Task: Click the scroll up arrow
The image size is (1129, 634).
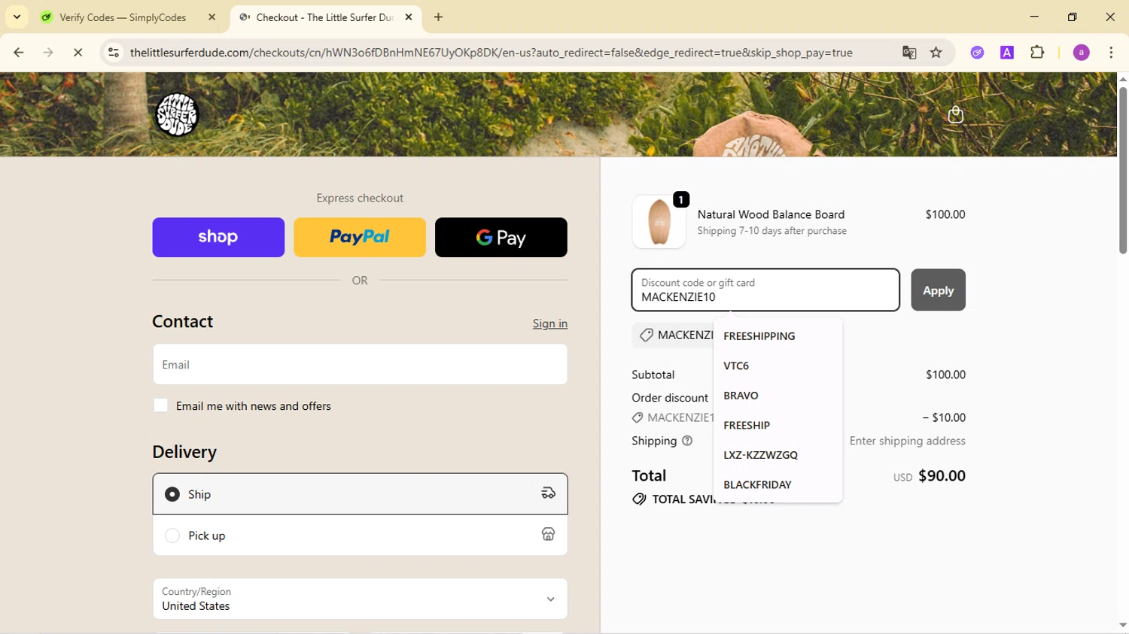Action: tap(1122, 79)
